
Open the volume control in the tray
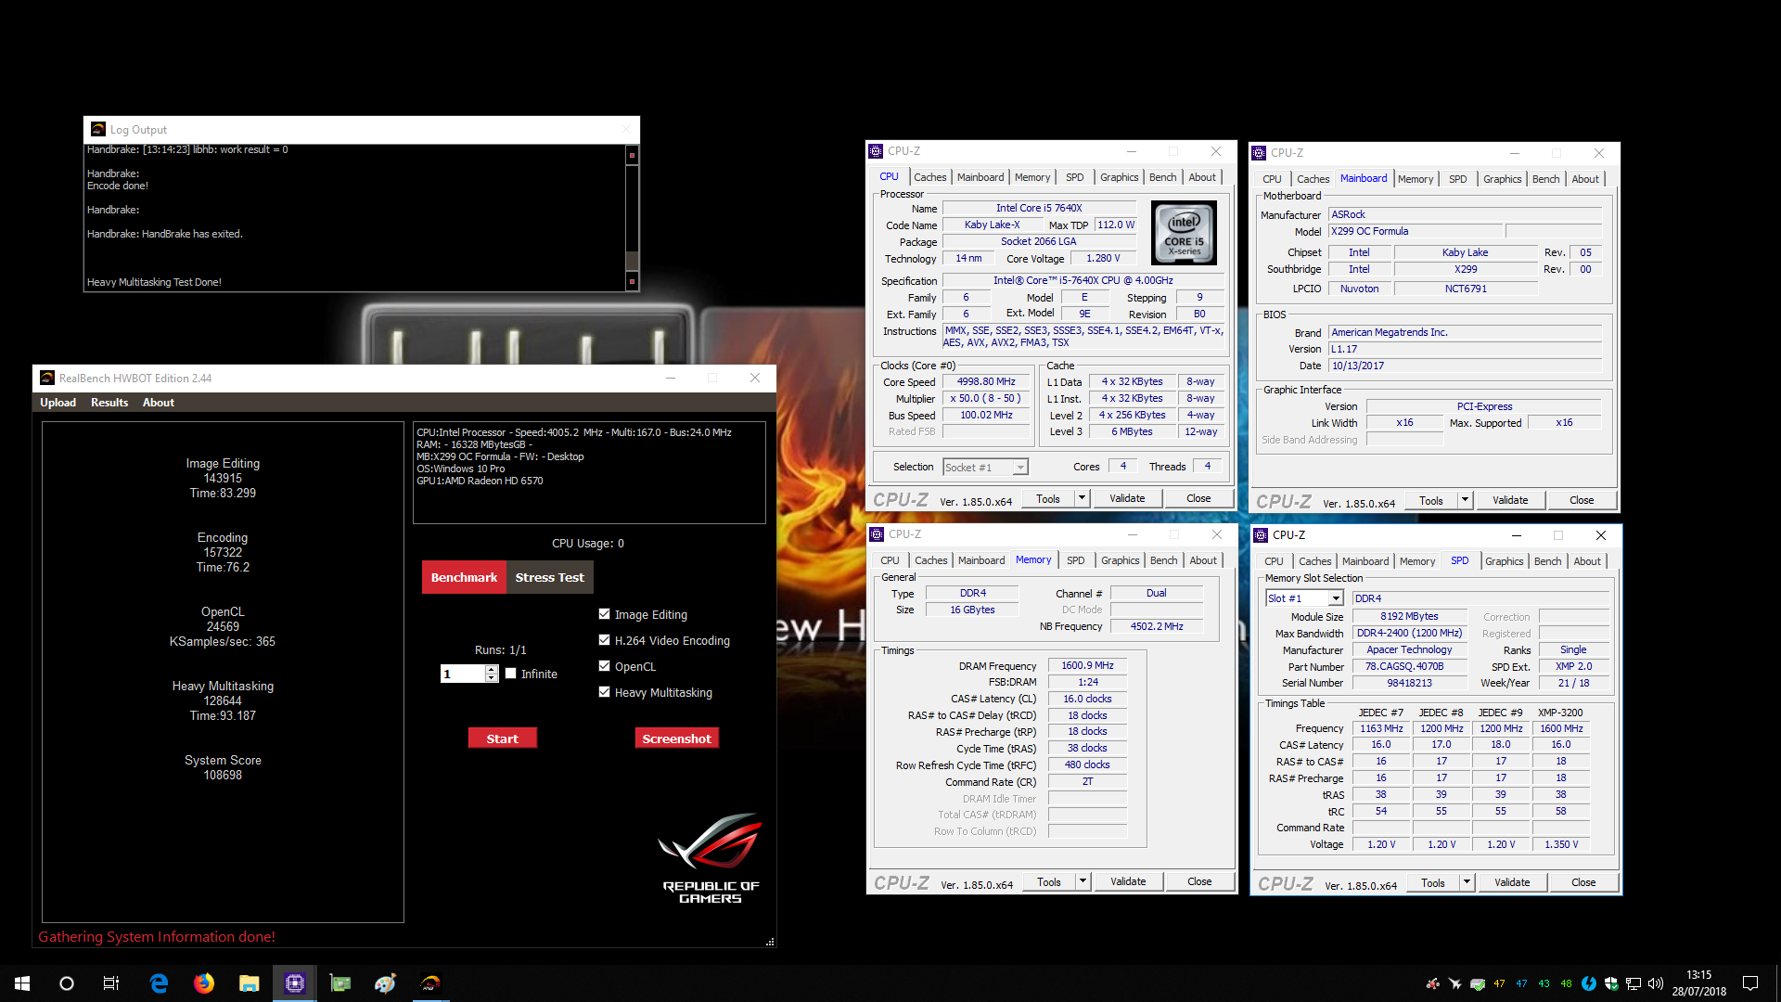(x=1656, y=983)
